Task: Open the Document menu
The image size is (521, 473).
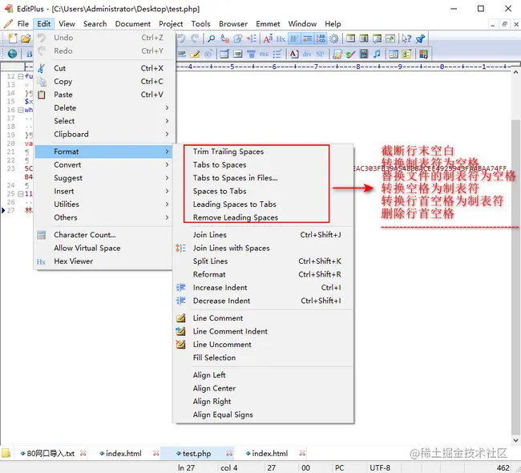Action: (132, 24)
